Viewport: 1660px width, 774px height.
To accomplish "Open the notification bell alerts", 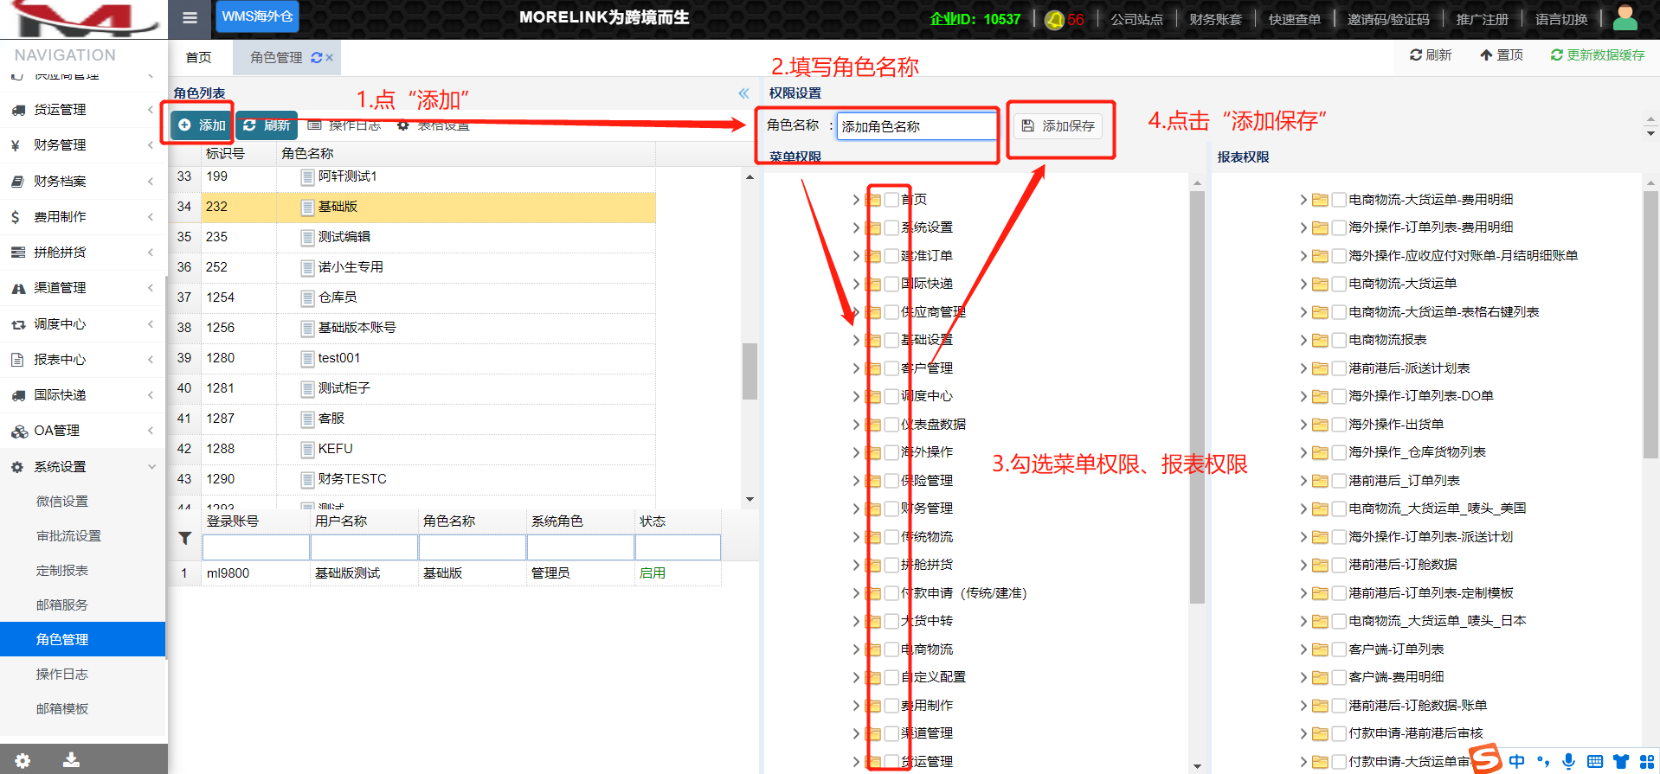I will click(1054, 20).
